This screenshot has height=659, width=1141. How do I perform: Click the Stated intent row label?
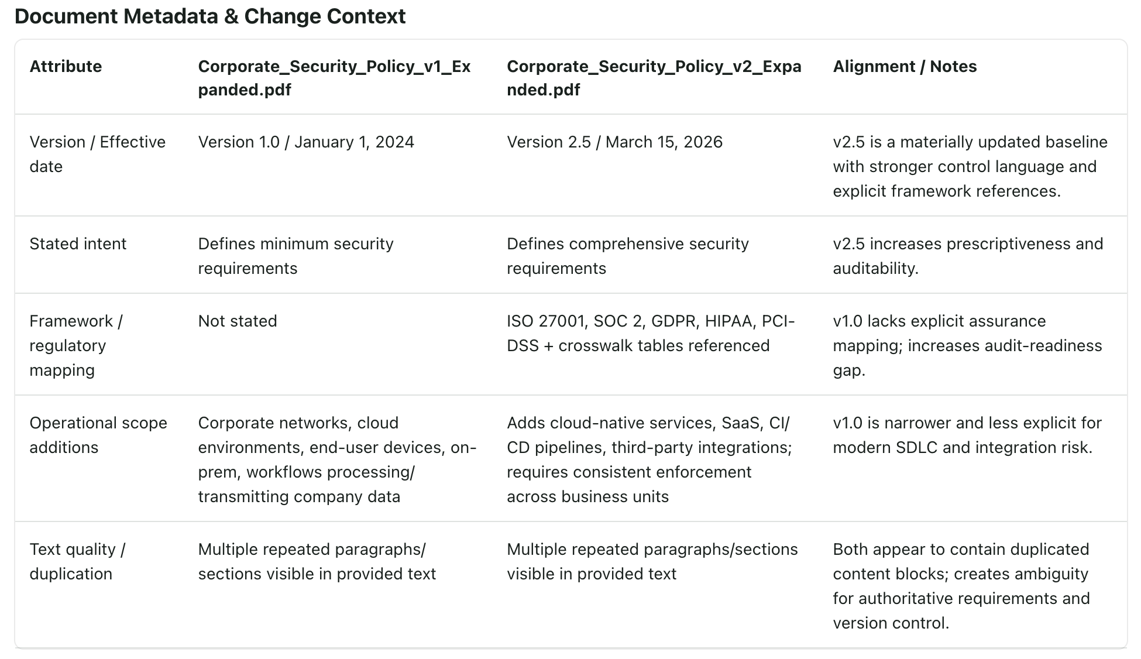(78, 243)
